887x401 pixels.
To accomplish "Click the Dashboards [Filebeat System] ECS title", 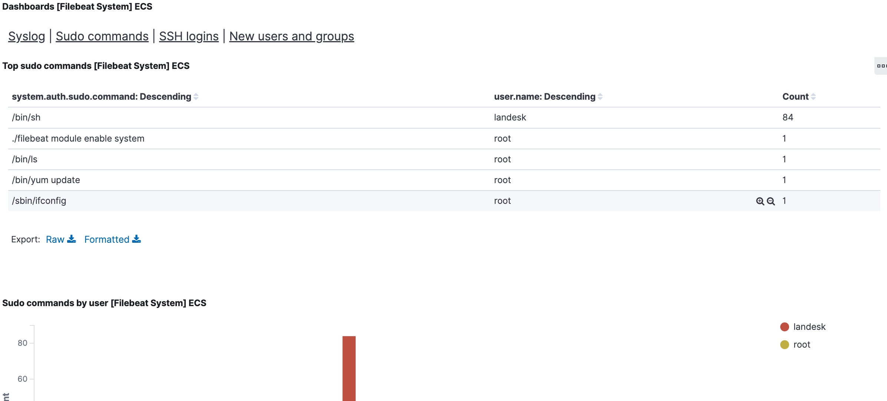I will (77, 7).
